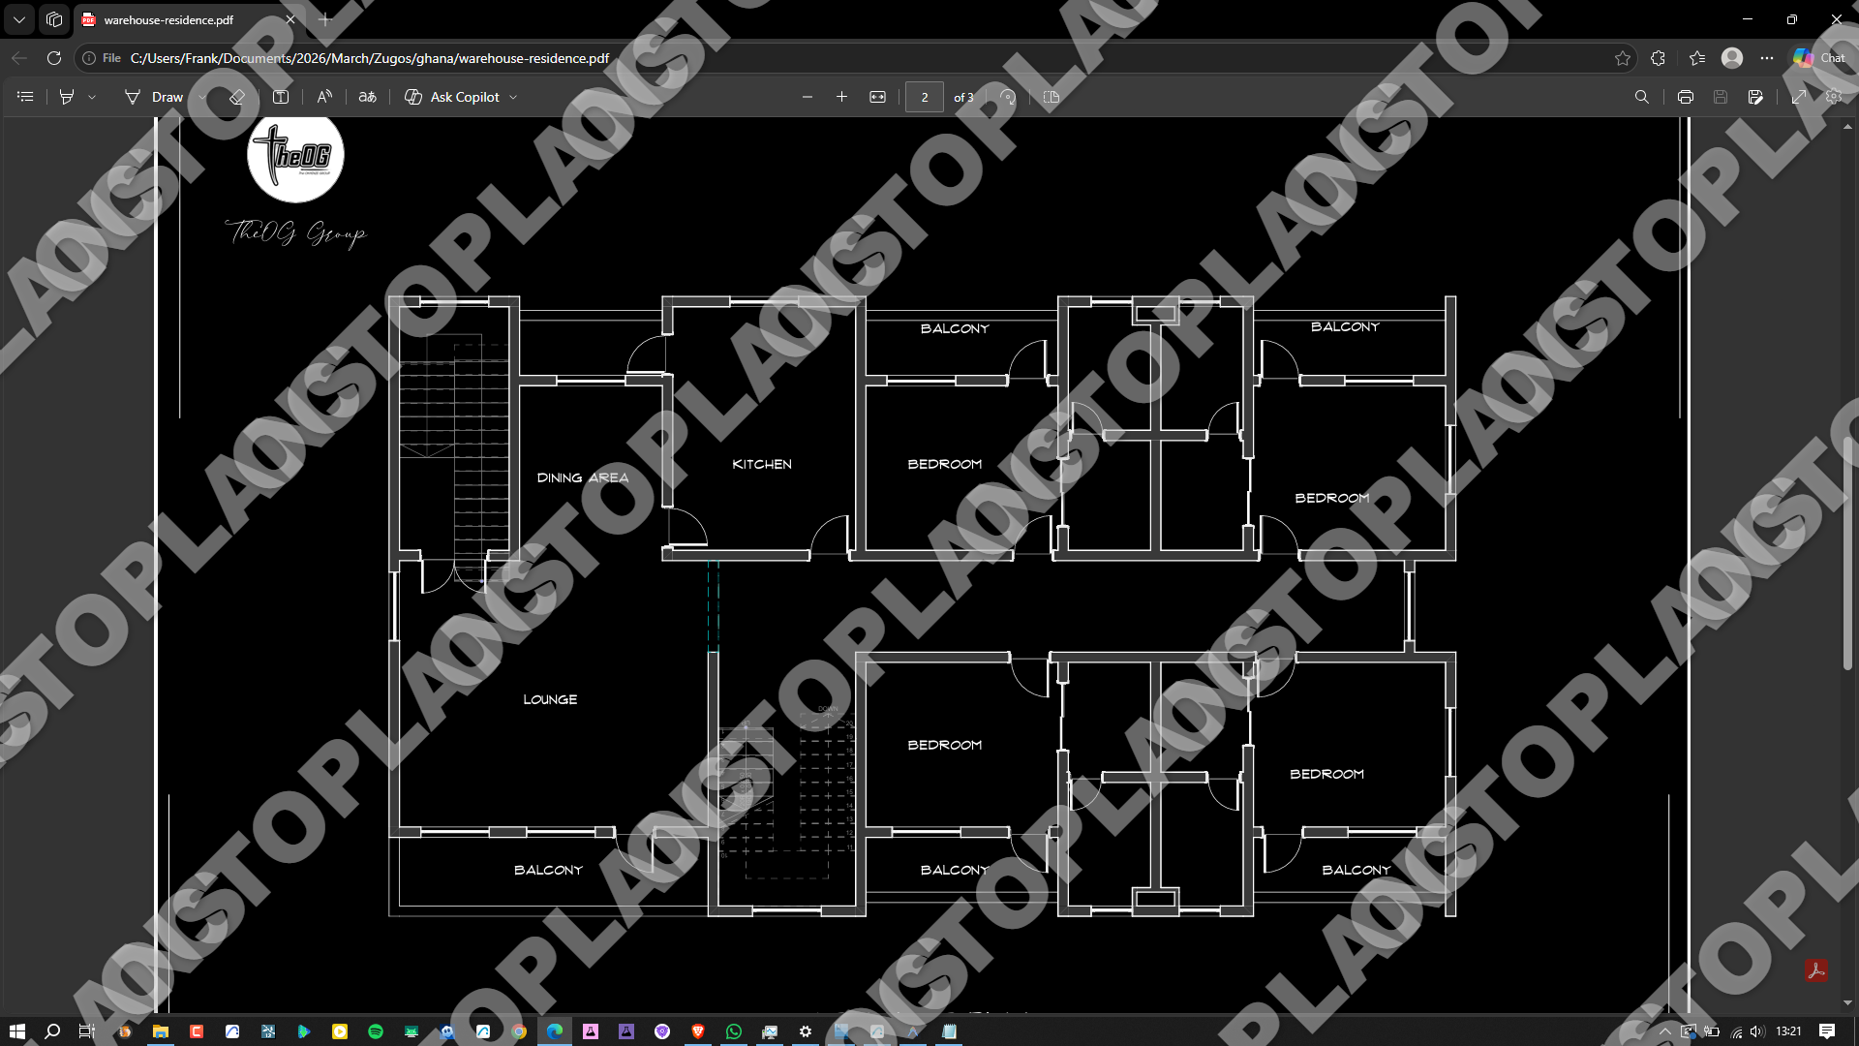Click the Ask Copilot button
Image resolution: width=1859 pixels, height=1046 pixels.
(452, 97)
